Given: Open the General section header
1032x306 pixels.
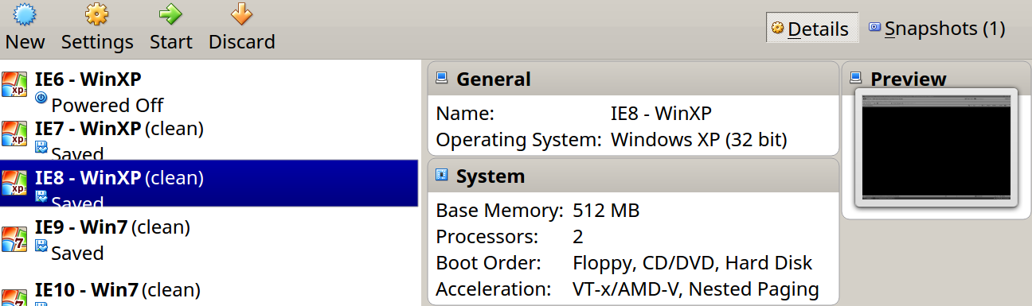Looking at the screenshot, I should coord(633,79).
